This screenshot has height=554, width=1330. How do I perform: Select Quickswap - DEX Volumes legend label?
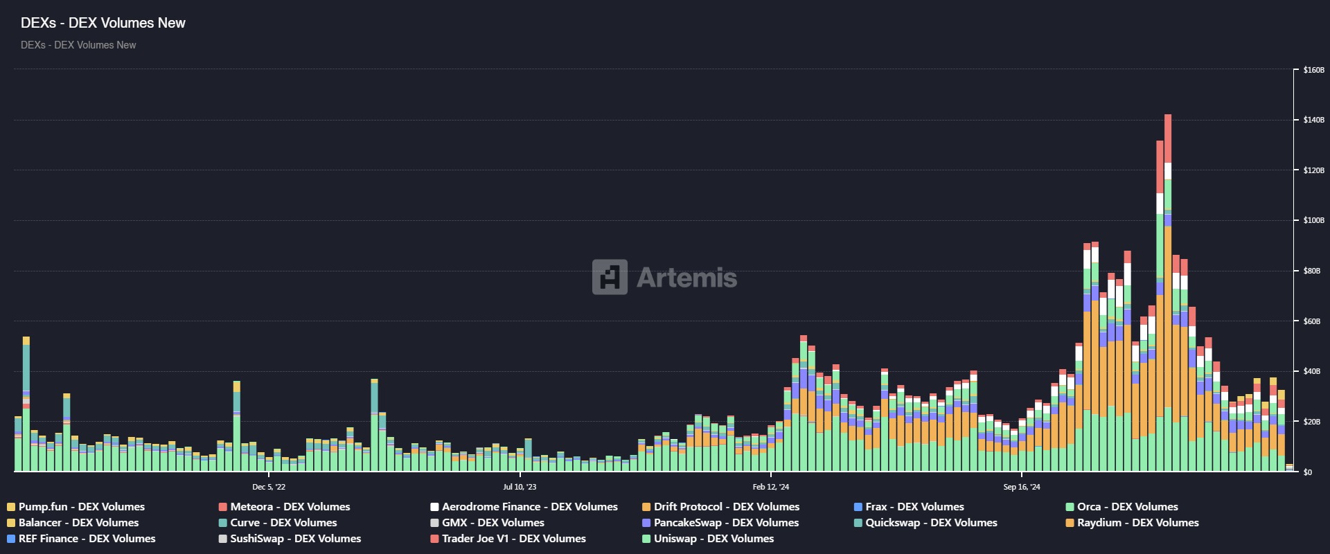tap(931, 523)
